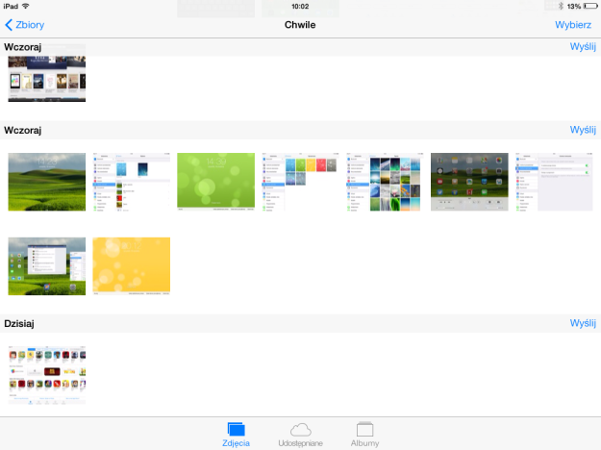Tap Wyślij for the wallpaper screenshots section
The width and height of the screenshot is (601, 450).
[x=583, y=130]
